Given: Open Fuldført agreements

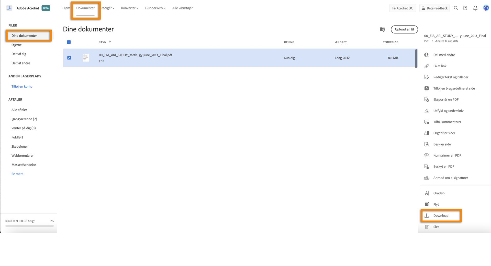Looking at the screenshot, I should click(17, 137).
